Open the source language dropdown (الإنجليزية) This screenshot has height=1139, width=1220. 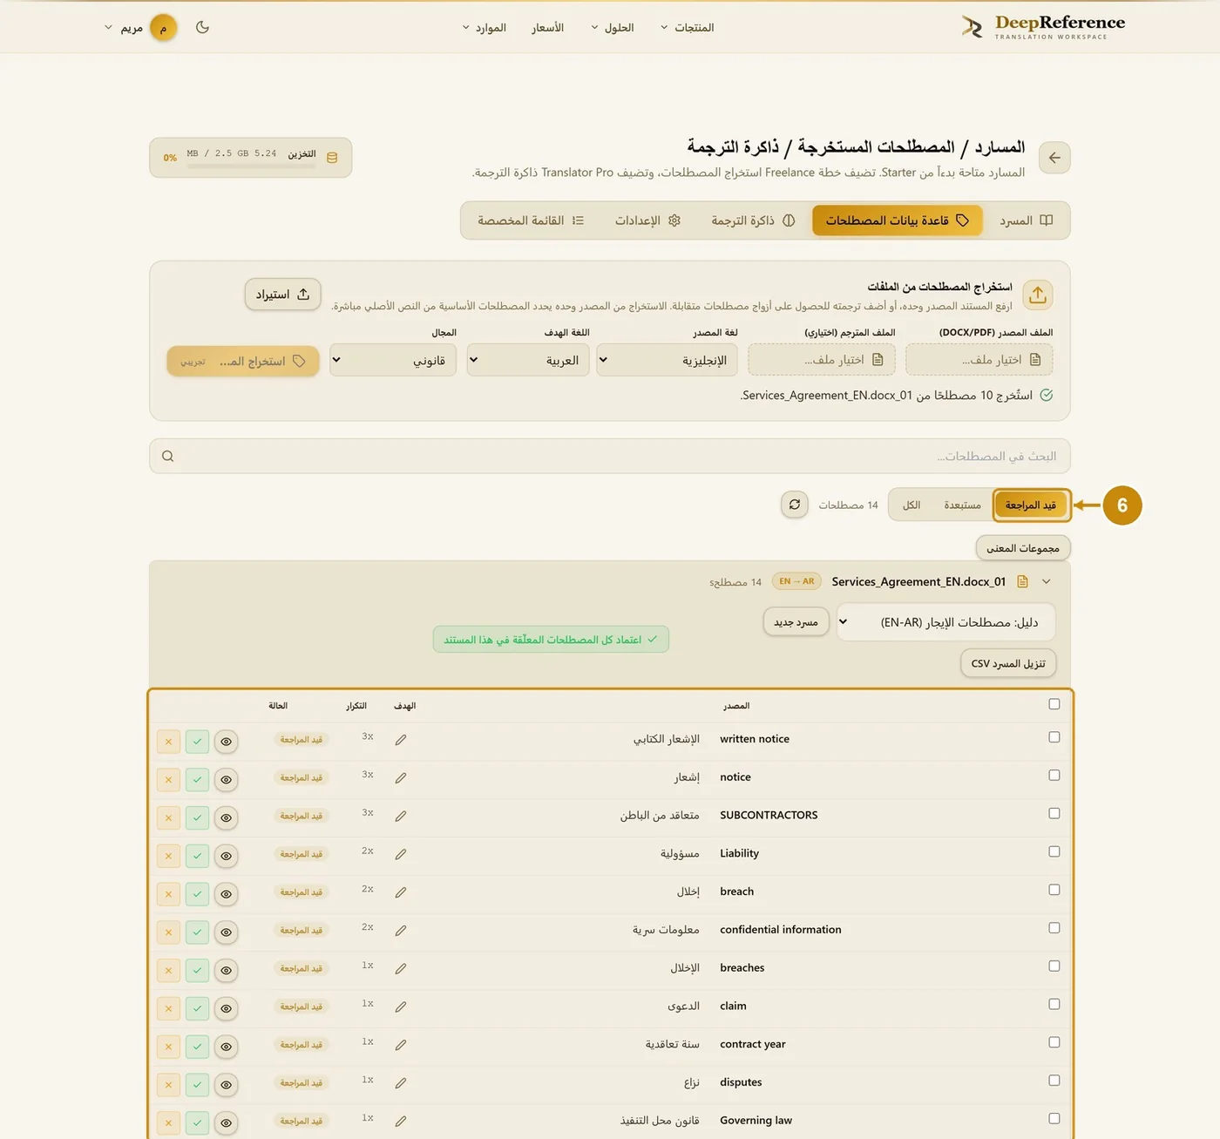tap(668, 360)
